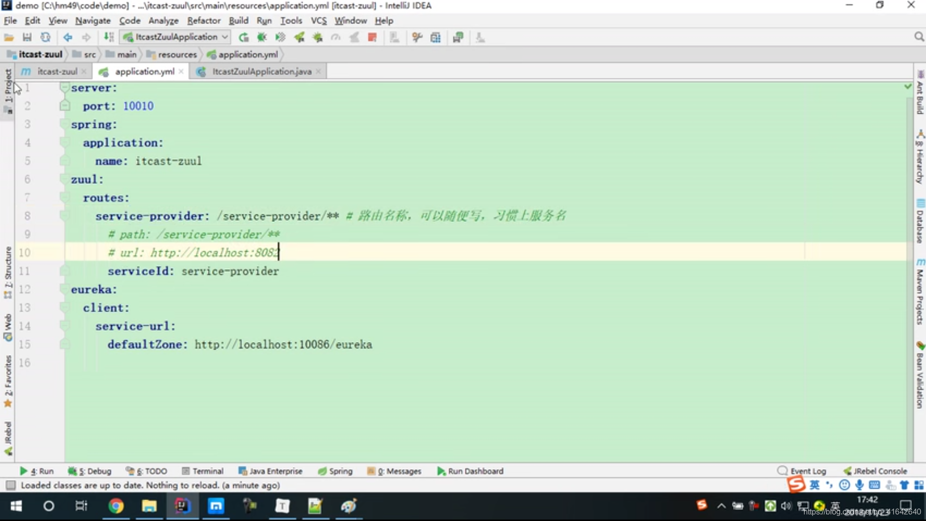The width and height of the screenshot is (926, 521).
Task: Open the File menu
Action: click(x=10, y=21)
